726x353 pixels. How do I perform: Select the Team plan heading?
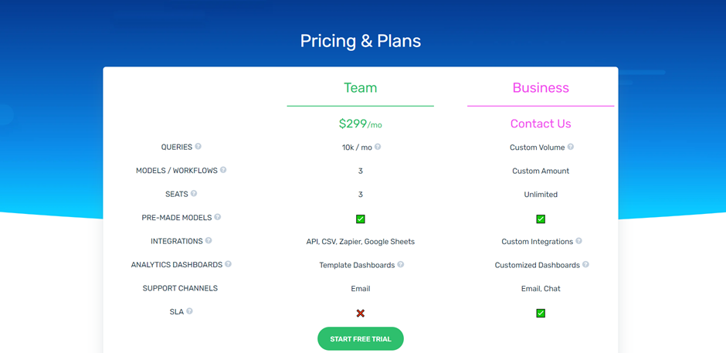360,87
